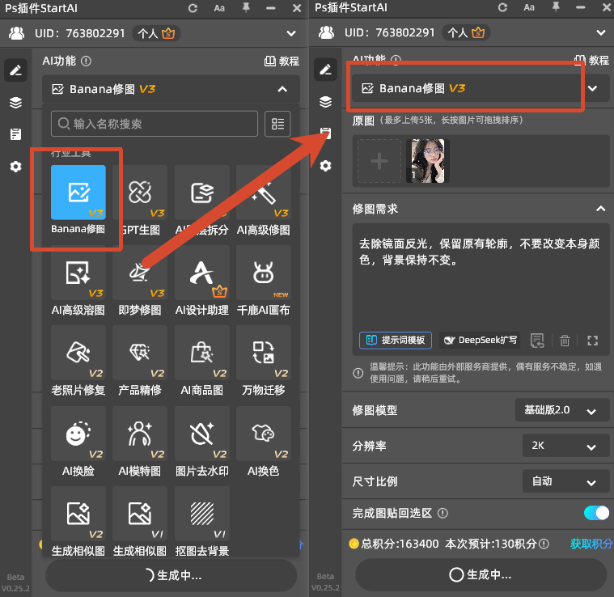Collapse the 修图需求 section
The image size is (614, 597).
pos(600,209)
